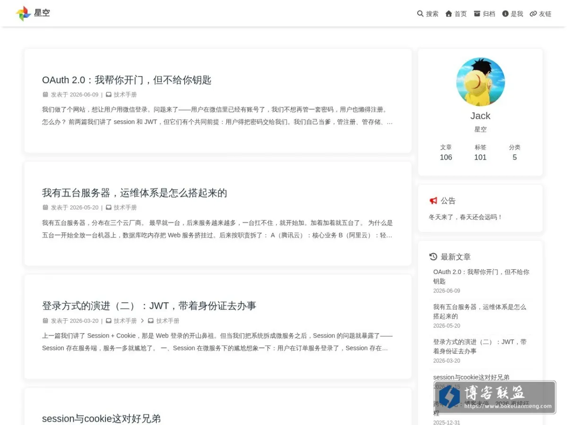Open the 归档 menu item
Viewport: 567px width, 425px height.
(x=489, y=14)
